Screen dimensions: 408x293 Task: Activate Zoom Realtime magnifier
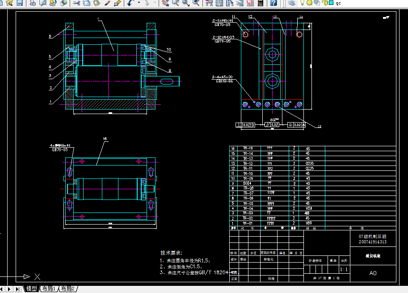175,3
